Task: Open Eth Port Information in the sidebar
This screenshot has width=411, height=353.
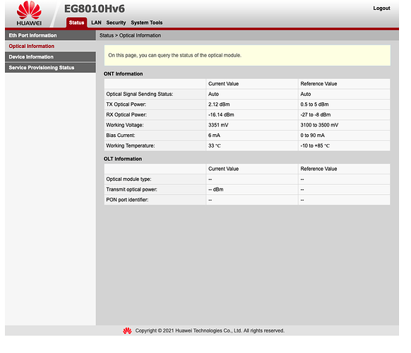Action: tap(50, 35)
